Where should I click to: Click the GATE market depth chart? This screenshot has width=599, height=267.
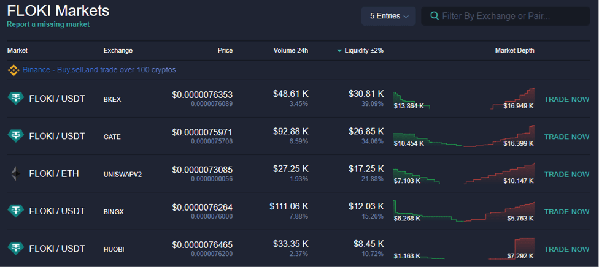click(x=463, y=136)
